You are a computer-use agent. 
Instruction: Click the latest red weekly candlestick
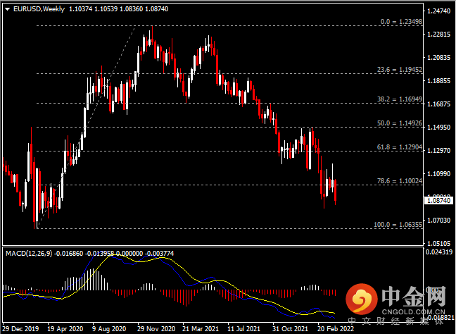[x=335, y=191]
